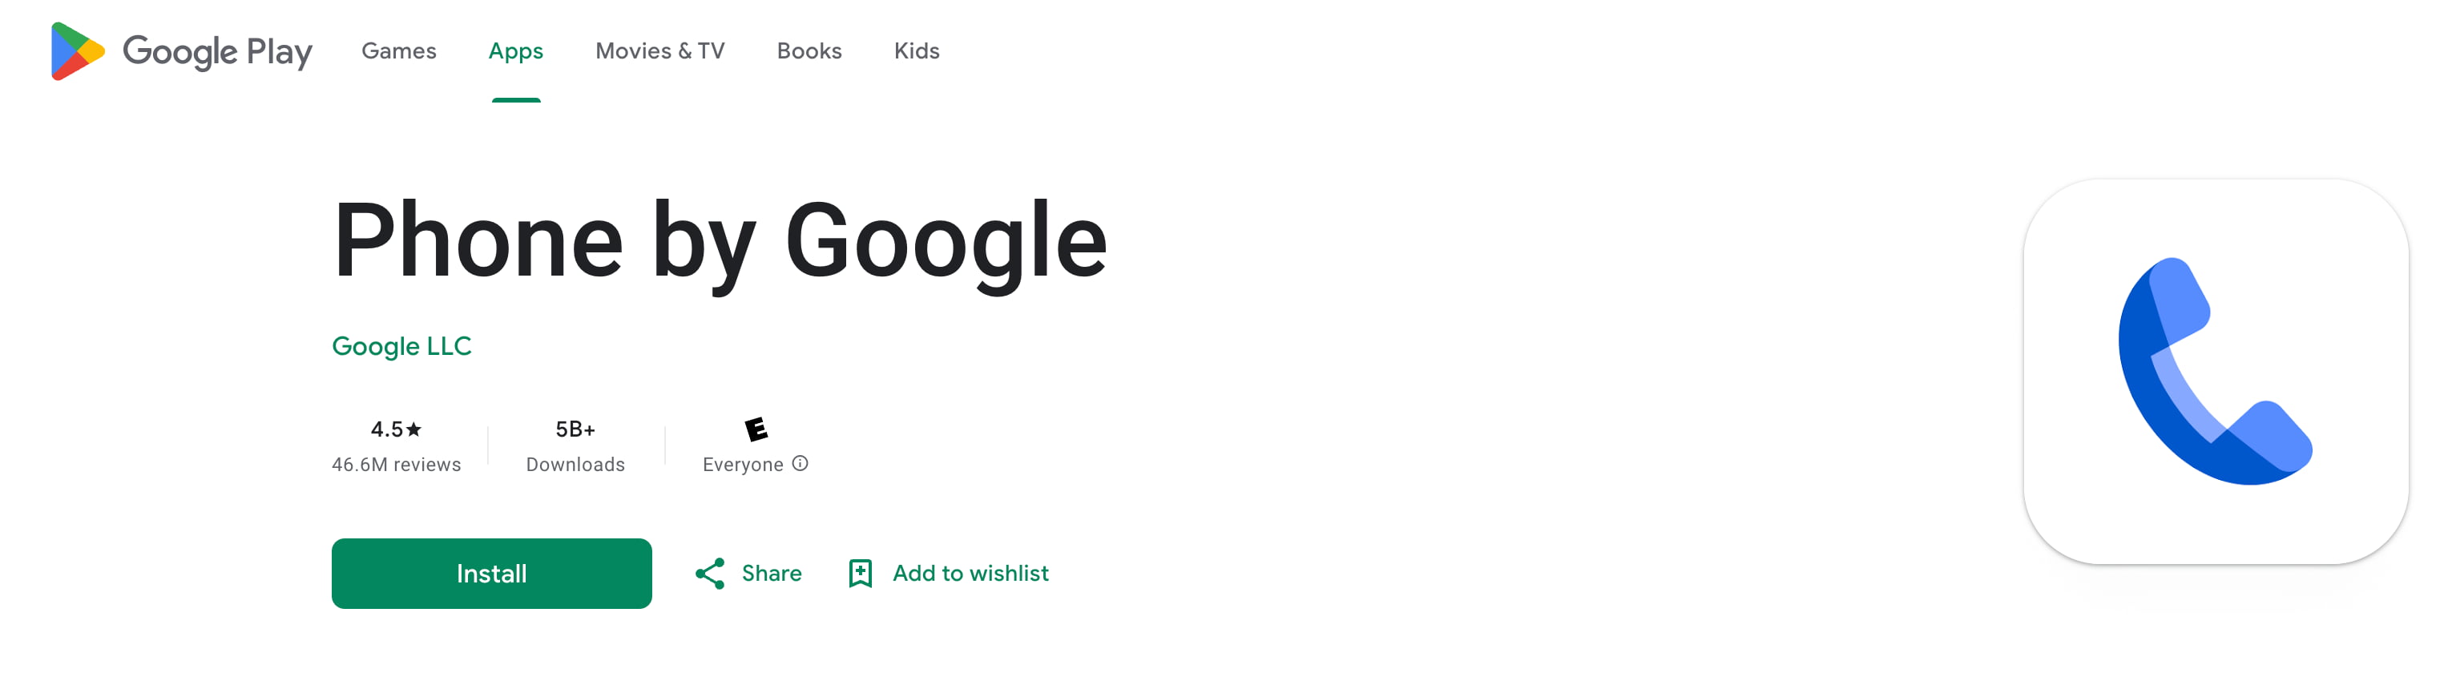
Task: Click the Share arrow icon
Action: point(710,574)
